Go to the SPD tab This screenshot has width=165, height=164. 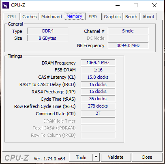(93, 17)
